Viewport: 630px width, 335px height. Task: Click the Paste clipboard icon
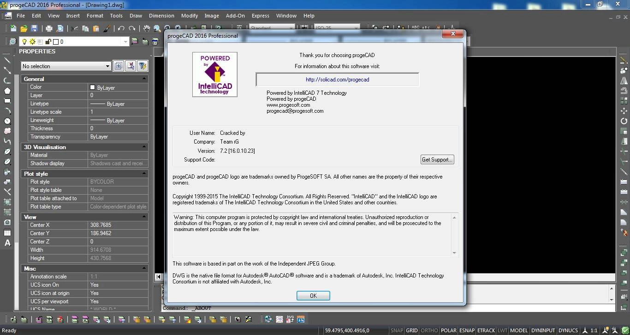(x=96, y=29)
